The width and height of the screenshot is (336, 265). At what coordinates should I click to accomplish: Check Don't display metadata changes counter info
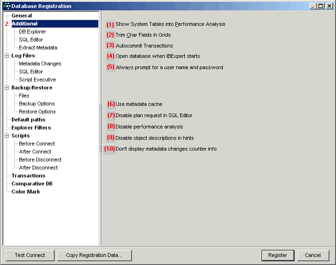click(x=160, y=149)
